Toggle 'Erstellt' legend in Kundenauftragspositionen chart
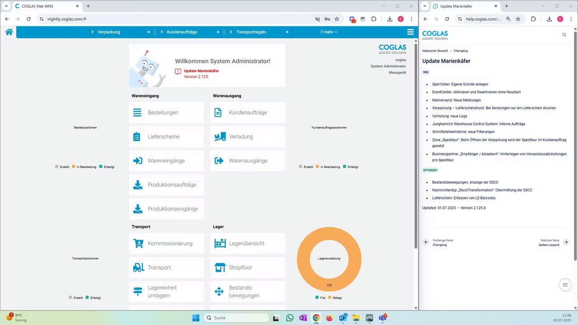 pyautogui.click(x=306, y=167)
